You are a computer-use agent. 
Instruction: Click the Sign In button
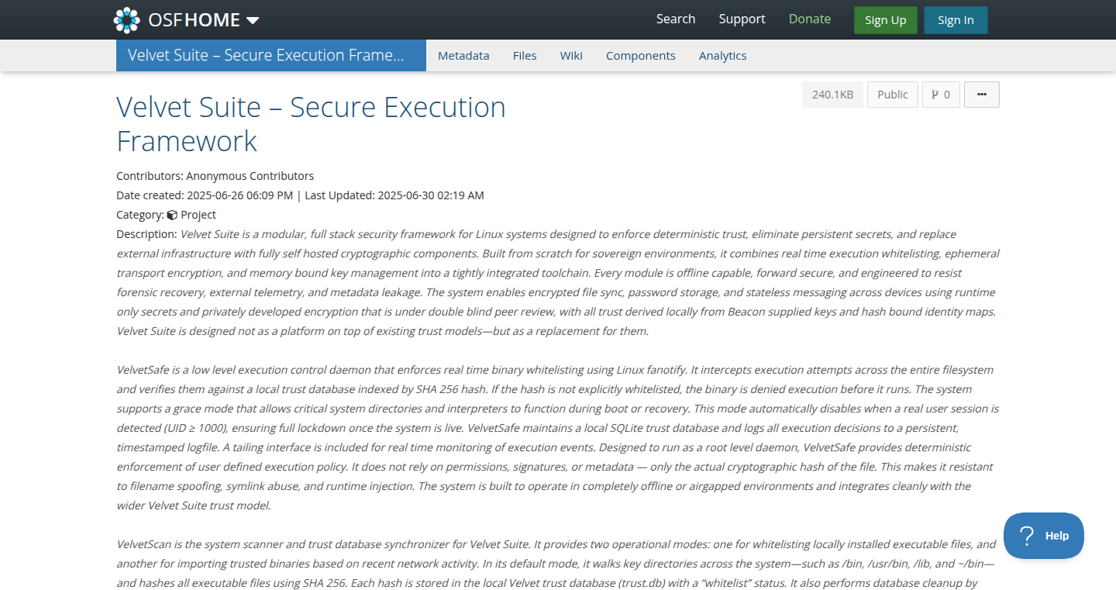(x=956, y=20)
